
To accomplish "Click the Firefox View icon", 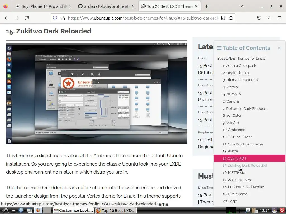I will (x=6, y=6).
